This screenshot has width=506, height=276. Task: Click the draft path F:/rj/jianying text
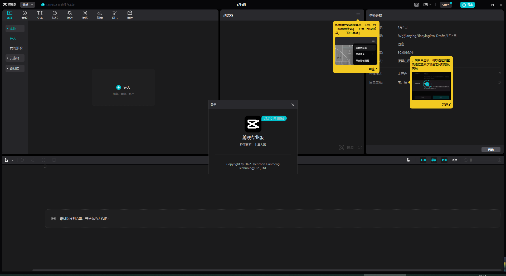[427, 36]
